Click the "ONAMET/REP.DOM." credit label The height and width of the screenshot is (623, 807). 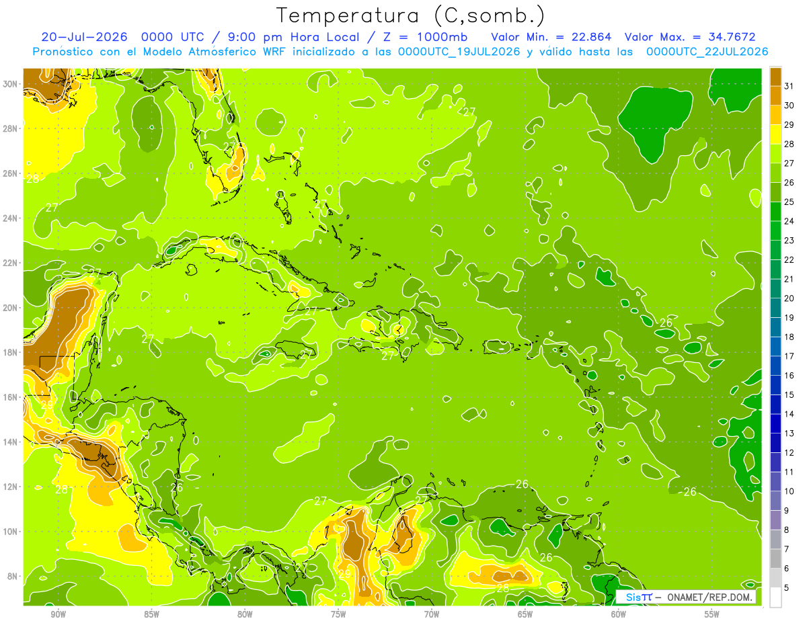[709, 597]
